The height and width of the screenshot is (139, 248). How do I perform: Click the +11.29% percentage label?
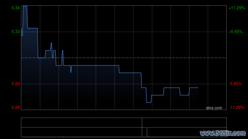click(237, 8)
